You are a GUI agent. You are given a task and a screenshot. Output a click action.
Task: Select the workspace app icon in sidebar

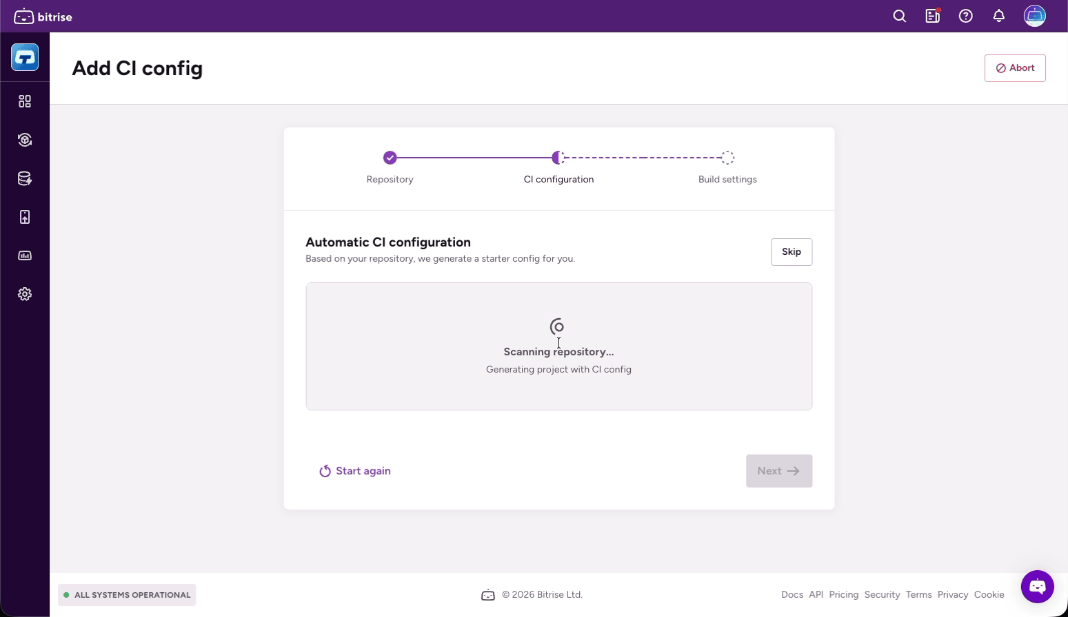click(25, 57)
